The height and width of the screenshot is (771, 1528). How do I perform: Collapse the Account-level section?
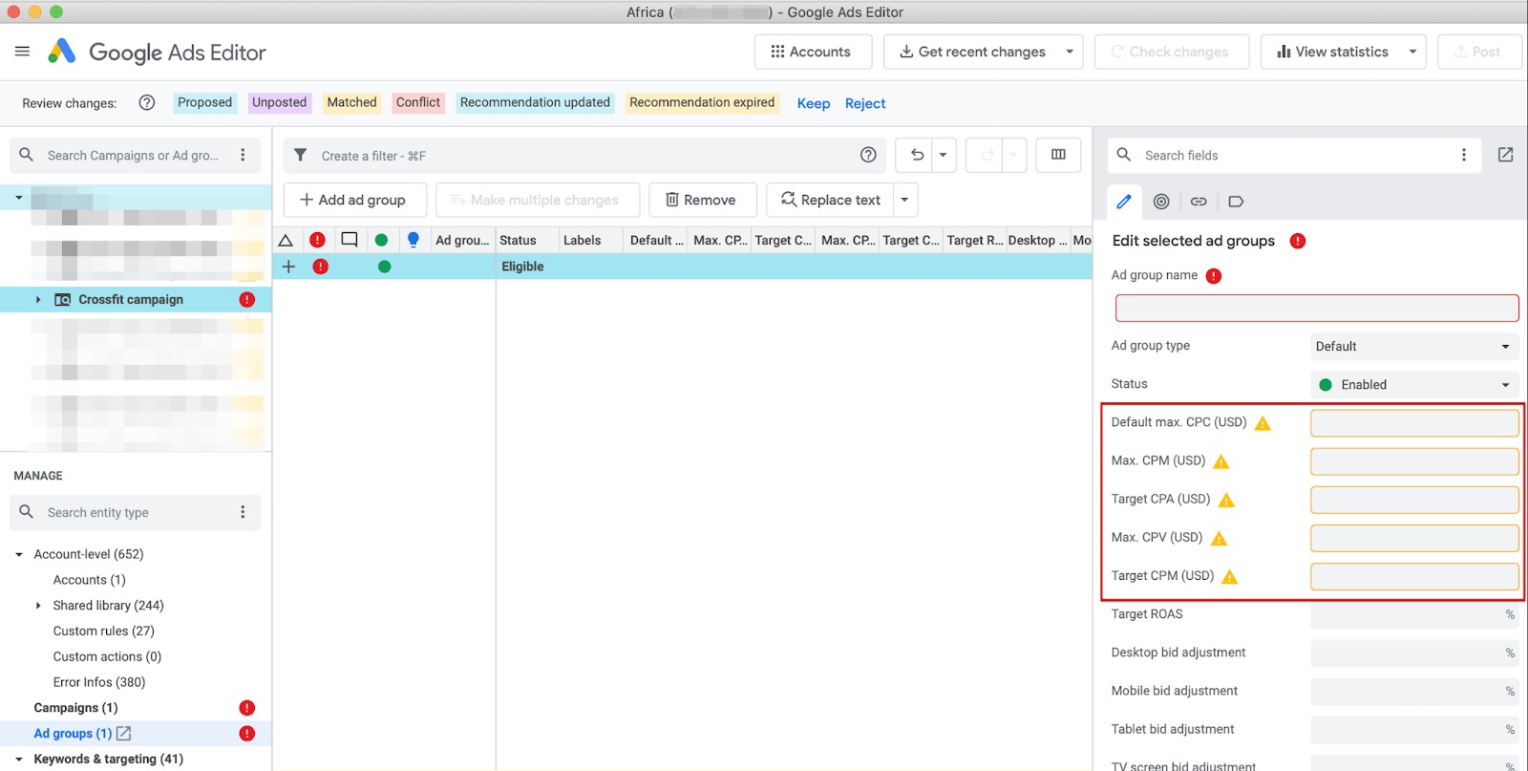[19, 554]
